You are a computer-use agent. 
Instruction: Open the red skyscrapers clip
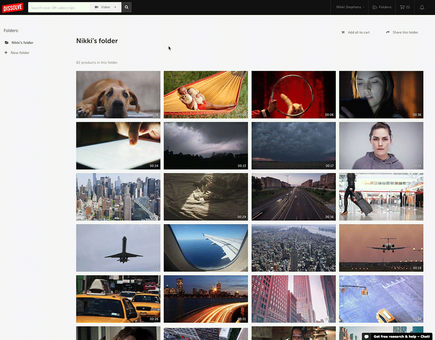(293, 299)
